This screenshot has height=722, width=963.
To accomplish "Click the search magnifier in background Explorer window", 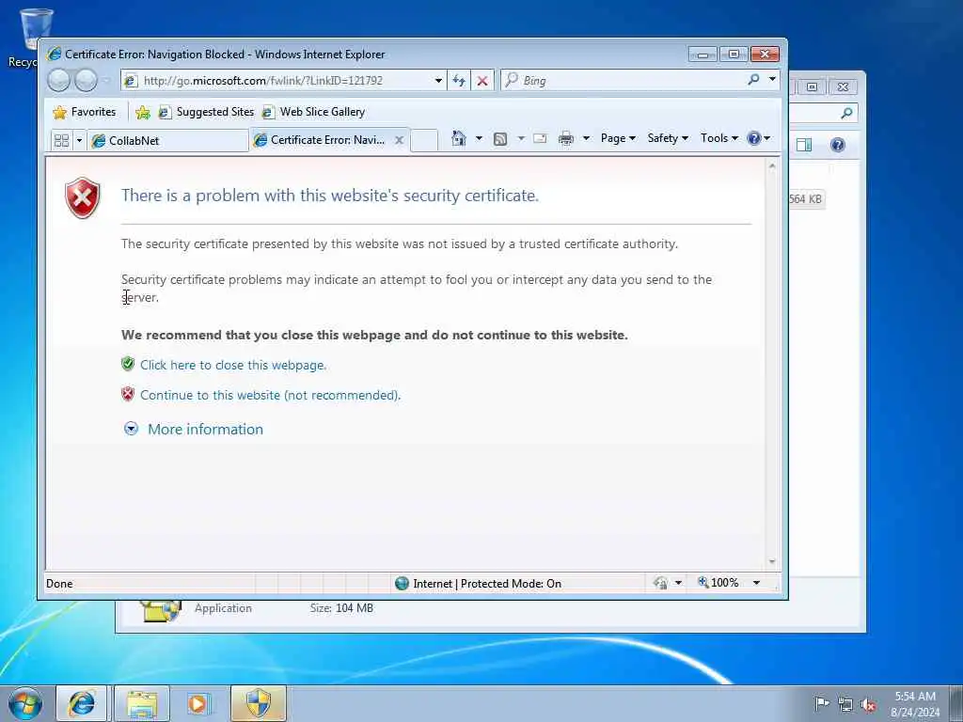I will 847,113.
